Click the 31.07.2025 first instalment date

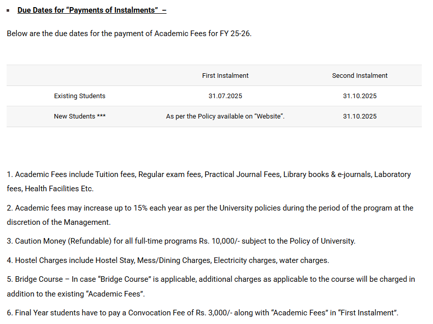pos(225,96)
